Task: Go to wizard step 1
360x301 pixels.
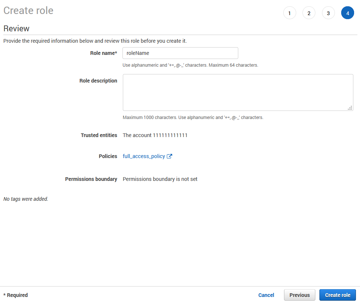Action: [290, 13]
